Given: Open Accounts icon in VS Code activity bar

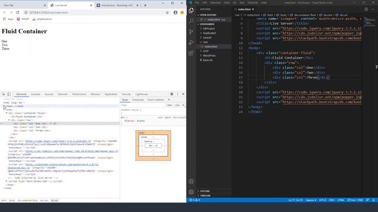Looking at the screenshot, I should coord(191,181).
